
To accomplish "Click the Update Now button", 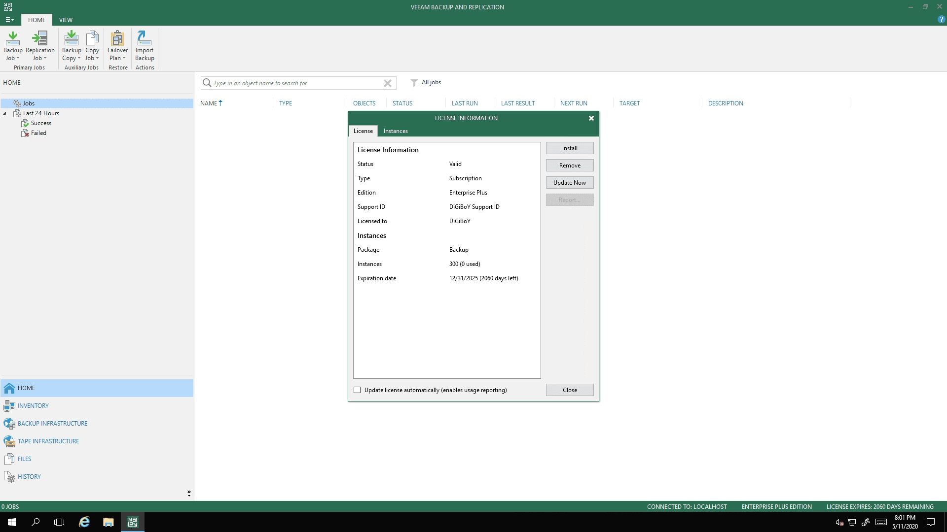I will (570, 183).
